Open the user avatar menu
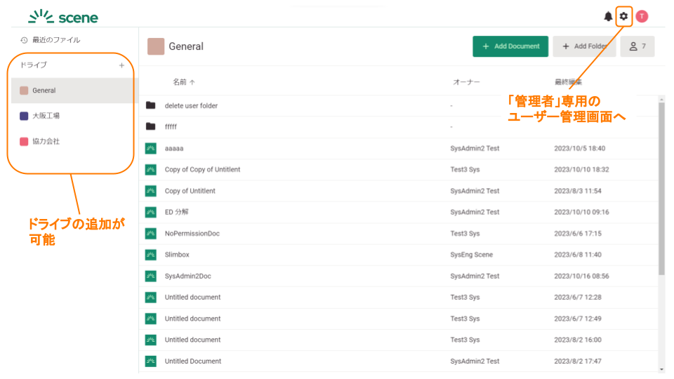674x379 pixels. [642, 16]
